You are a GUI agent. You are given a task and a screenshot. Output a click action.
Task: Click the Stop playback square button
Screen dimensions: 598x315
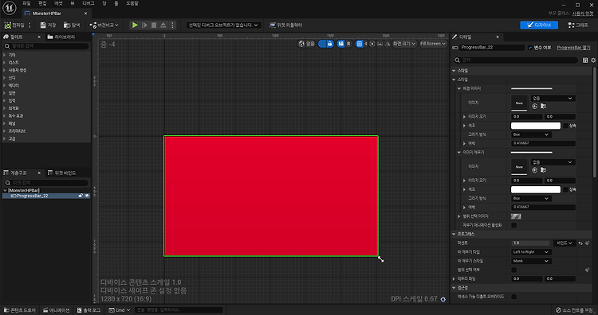[x=154, y=25]
